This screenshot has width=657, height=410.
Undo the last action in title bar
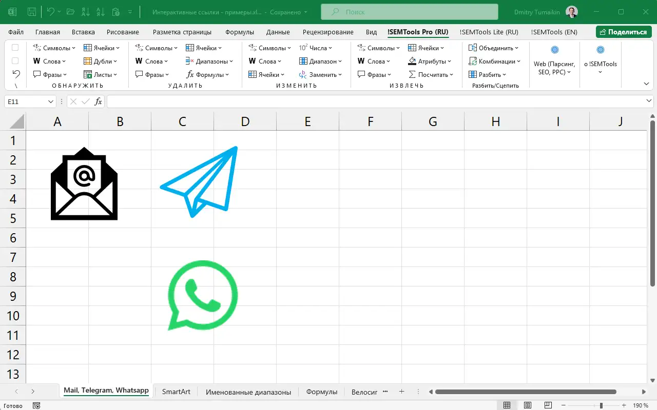tap(50, 11)
